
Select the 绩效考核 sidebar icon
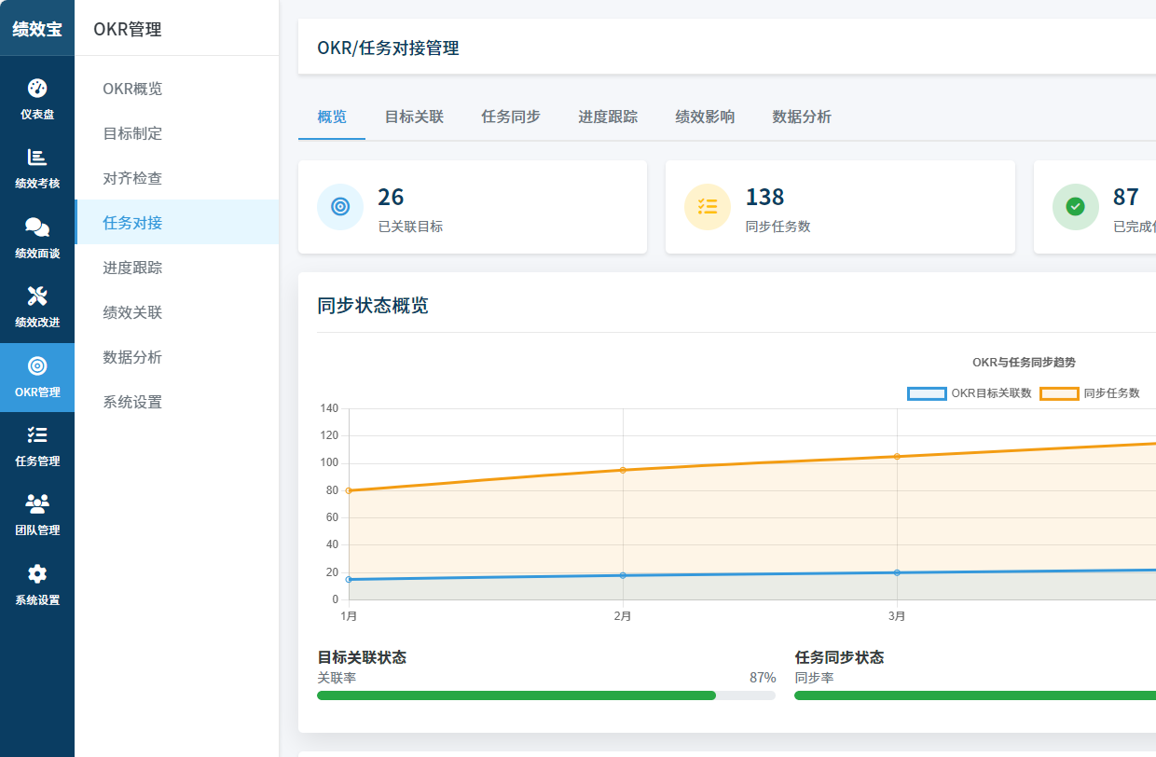tap(37, 158)
